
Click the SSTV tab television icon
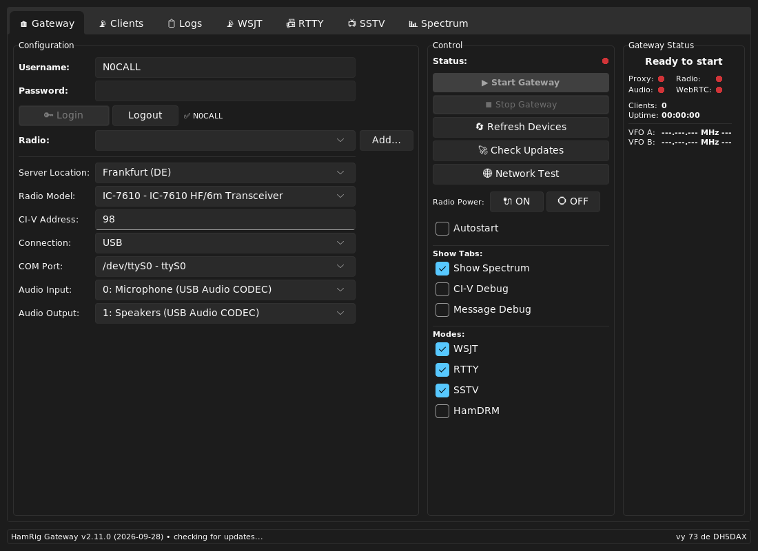pos(352,23)
